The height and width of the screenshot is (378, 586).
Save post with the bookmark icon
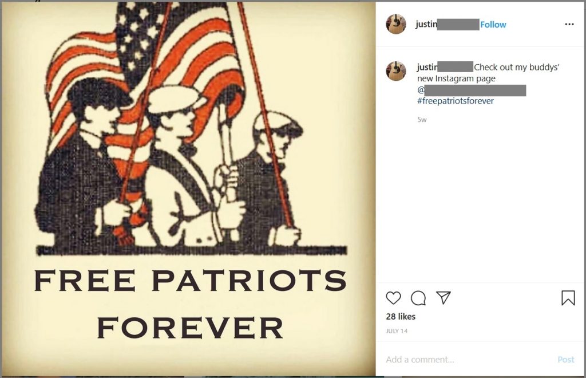pyautogui.click(x=568, y=298)
